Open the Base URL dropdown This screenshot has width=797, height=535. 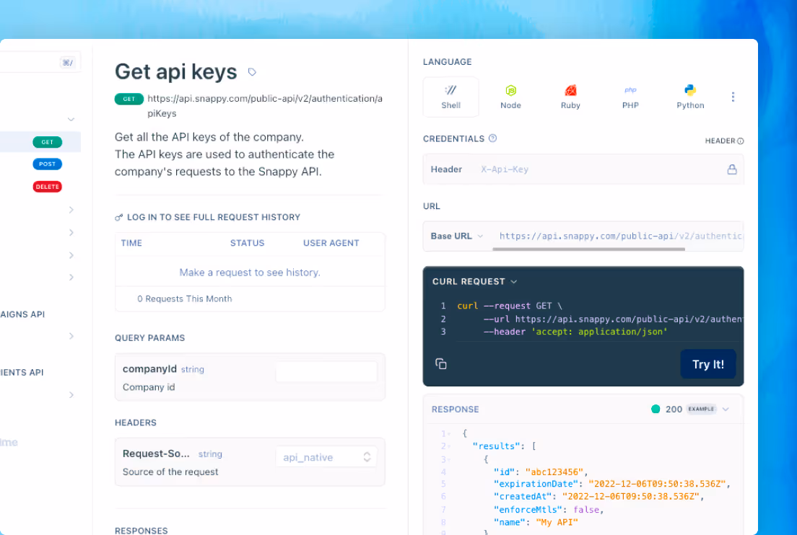tap(456, 236)
